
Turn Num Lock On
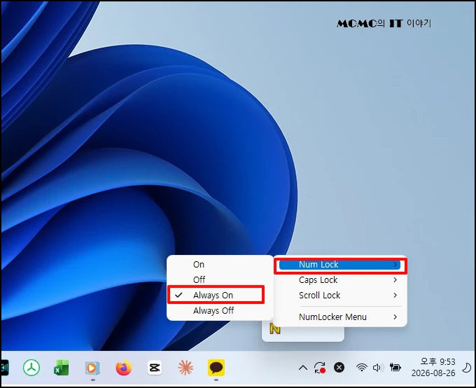[220, 264]
